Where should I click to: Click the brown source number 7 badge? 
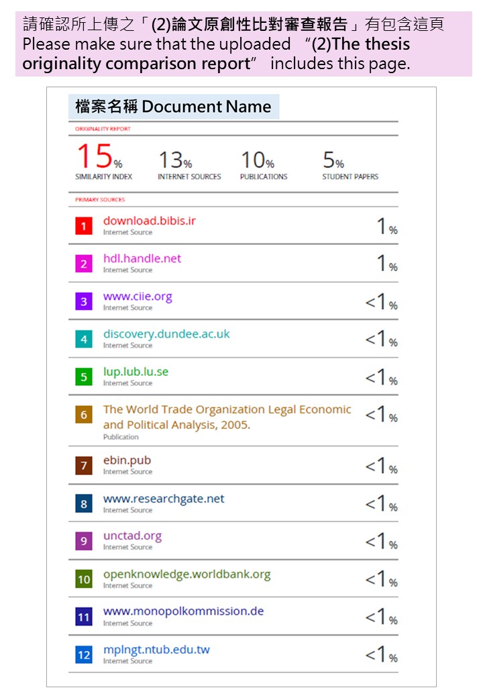click(84, 466)
